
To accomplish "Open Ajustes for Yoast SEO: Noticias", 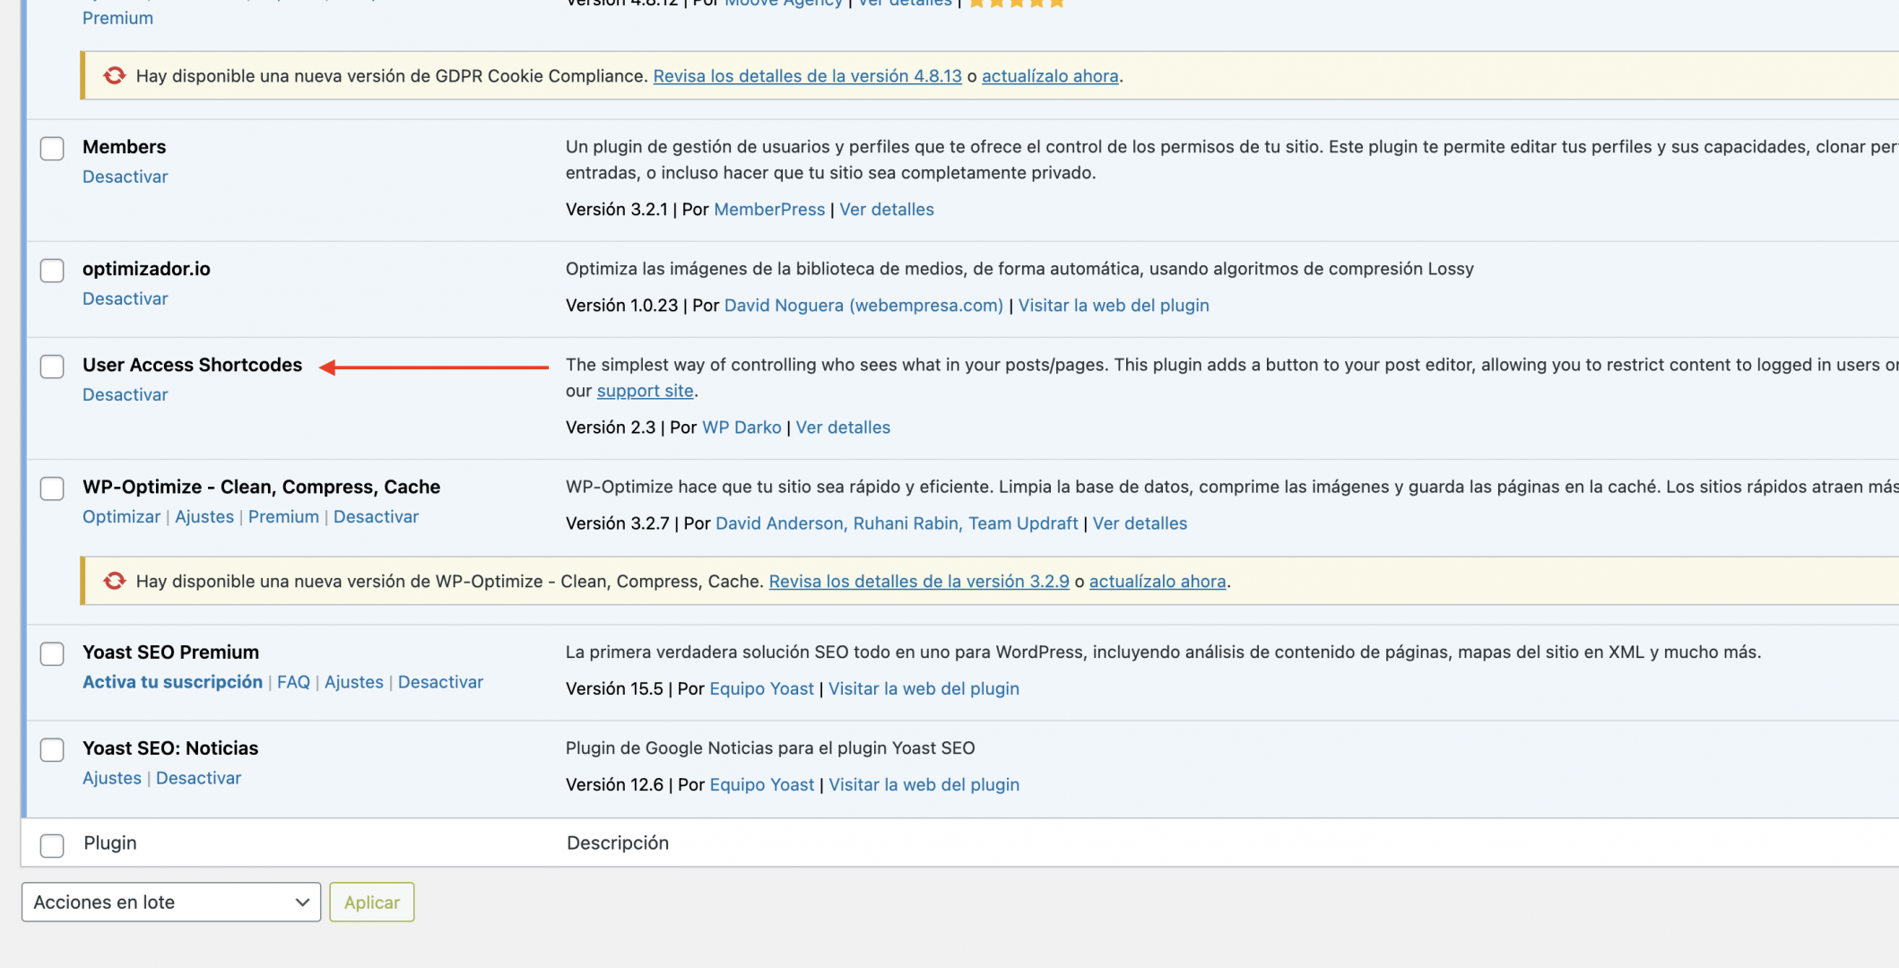I will point(112,778).
